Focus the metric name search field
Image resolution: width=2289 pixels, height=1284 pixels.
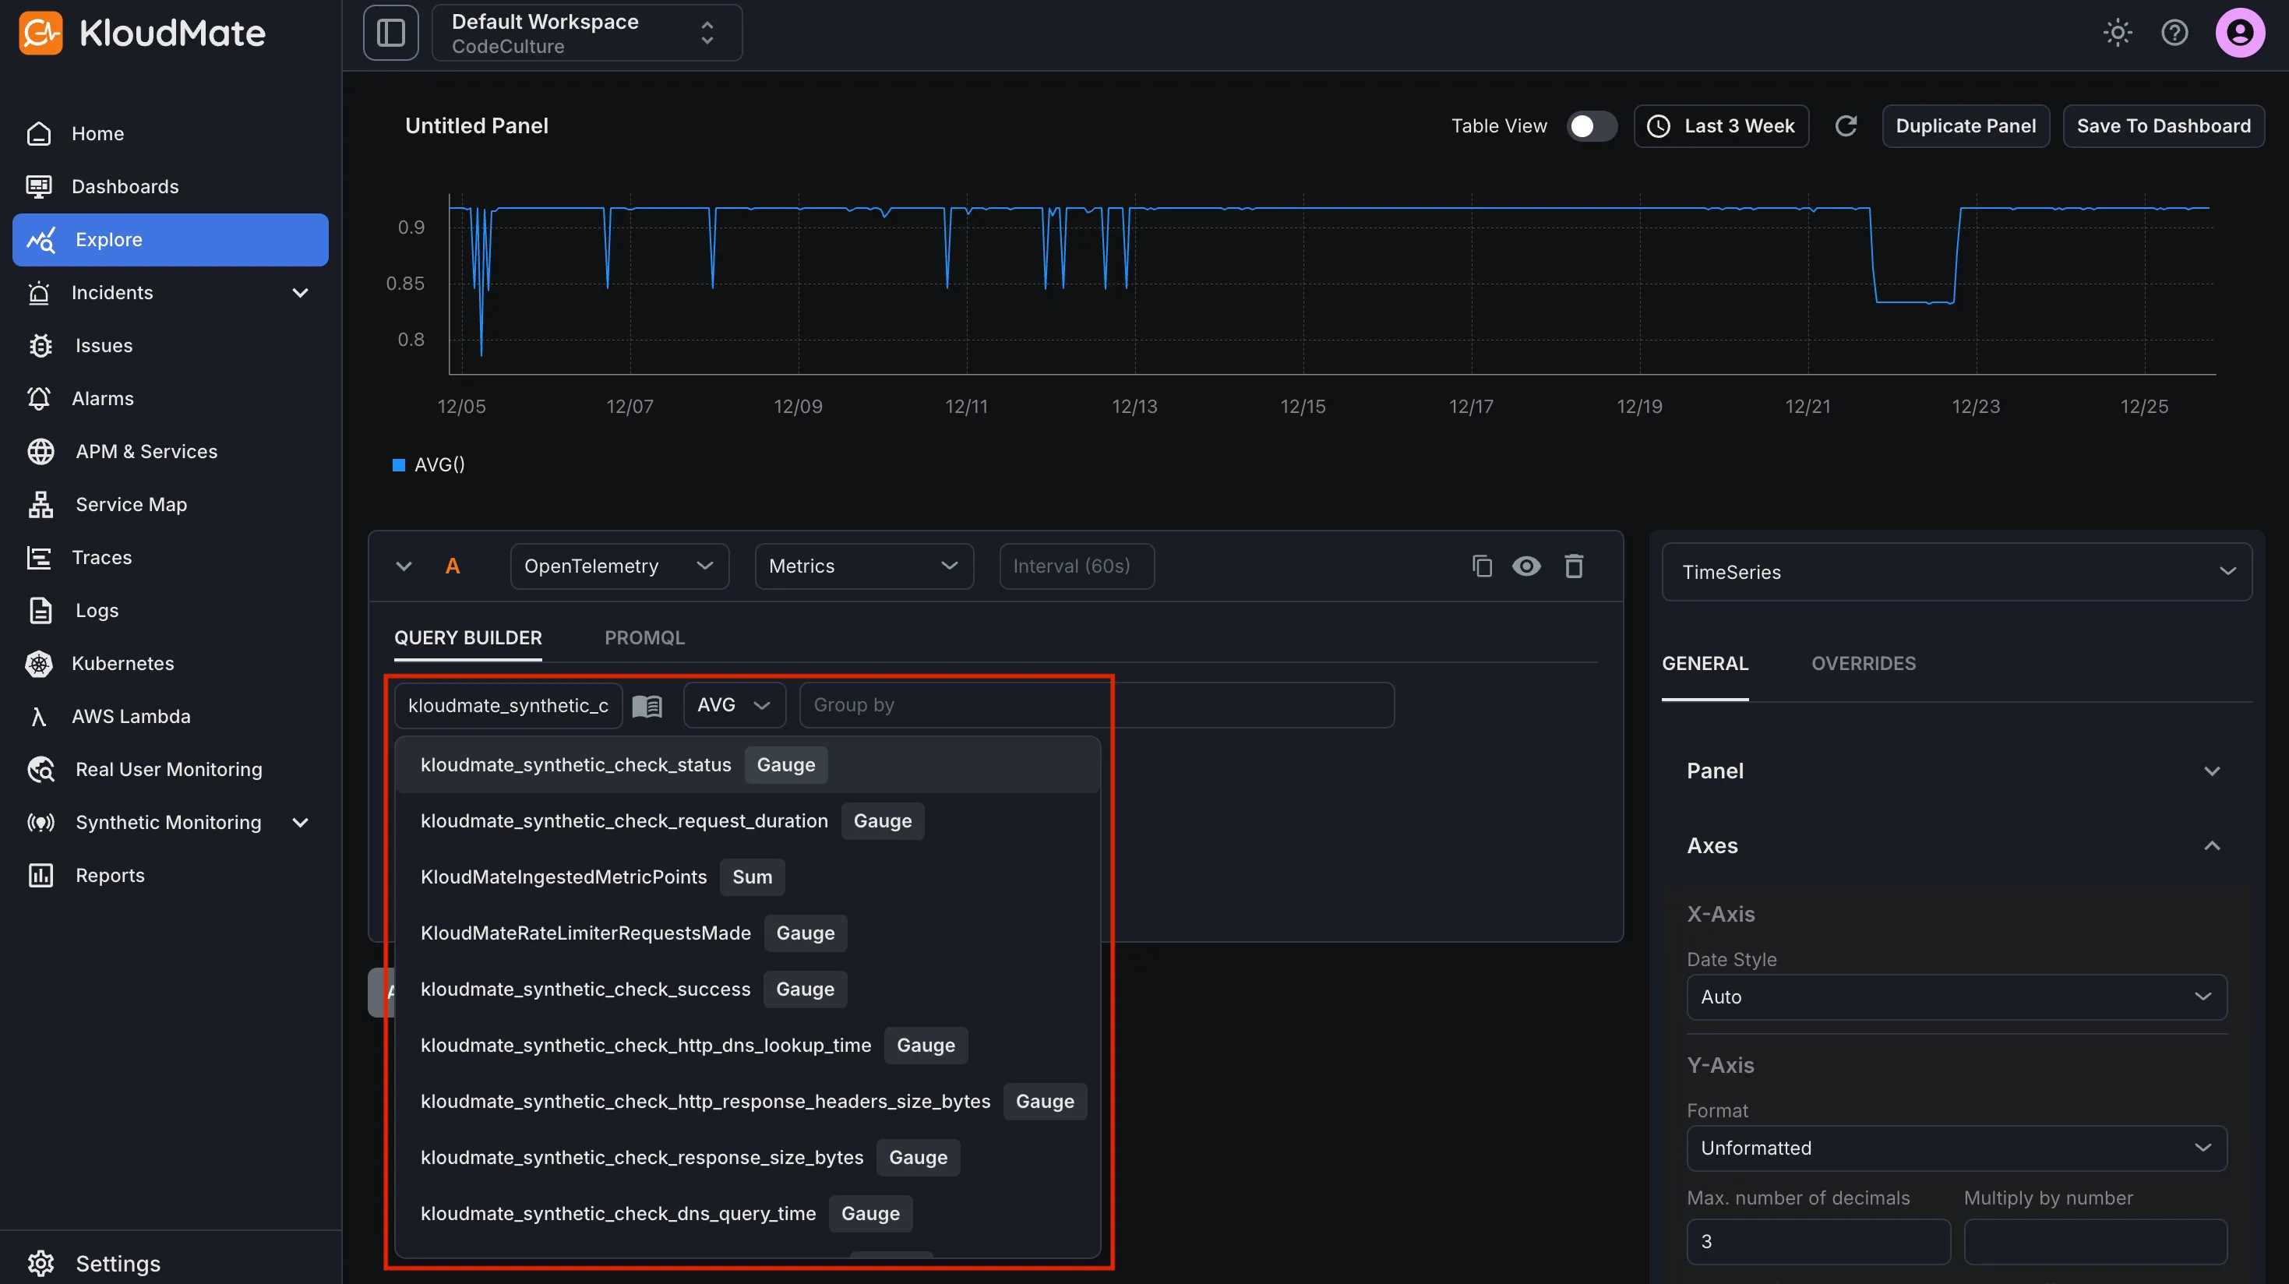pos(508,706)
